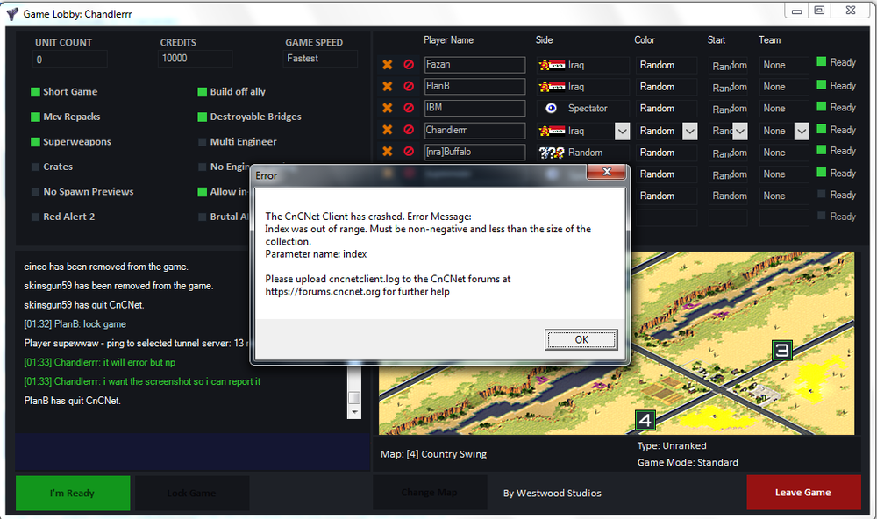Click the dimmed Change Map button
877x519 pixels.
tap(430, 492)
